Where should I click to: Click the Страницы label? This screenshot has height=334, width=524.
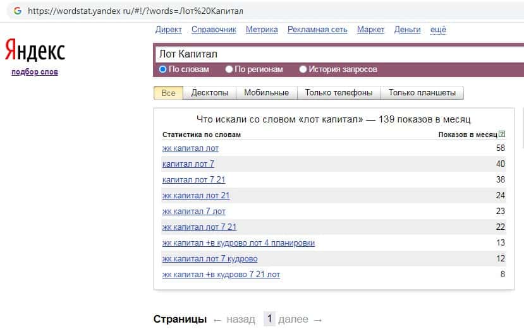pos(180,319)
